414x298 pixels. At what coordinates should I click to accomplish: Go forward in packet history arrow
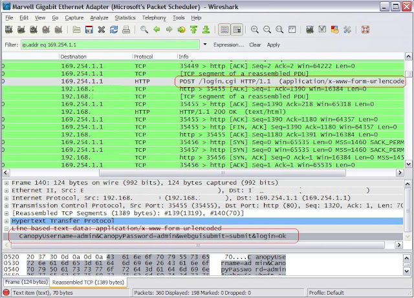pyautogui.click(x=169, y=30)
